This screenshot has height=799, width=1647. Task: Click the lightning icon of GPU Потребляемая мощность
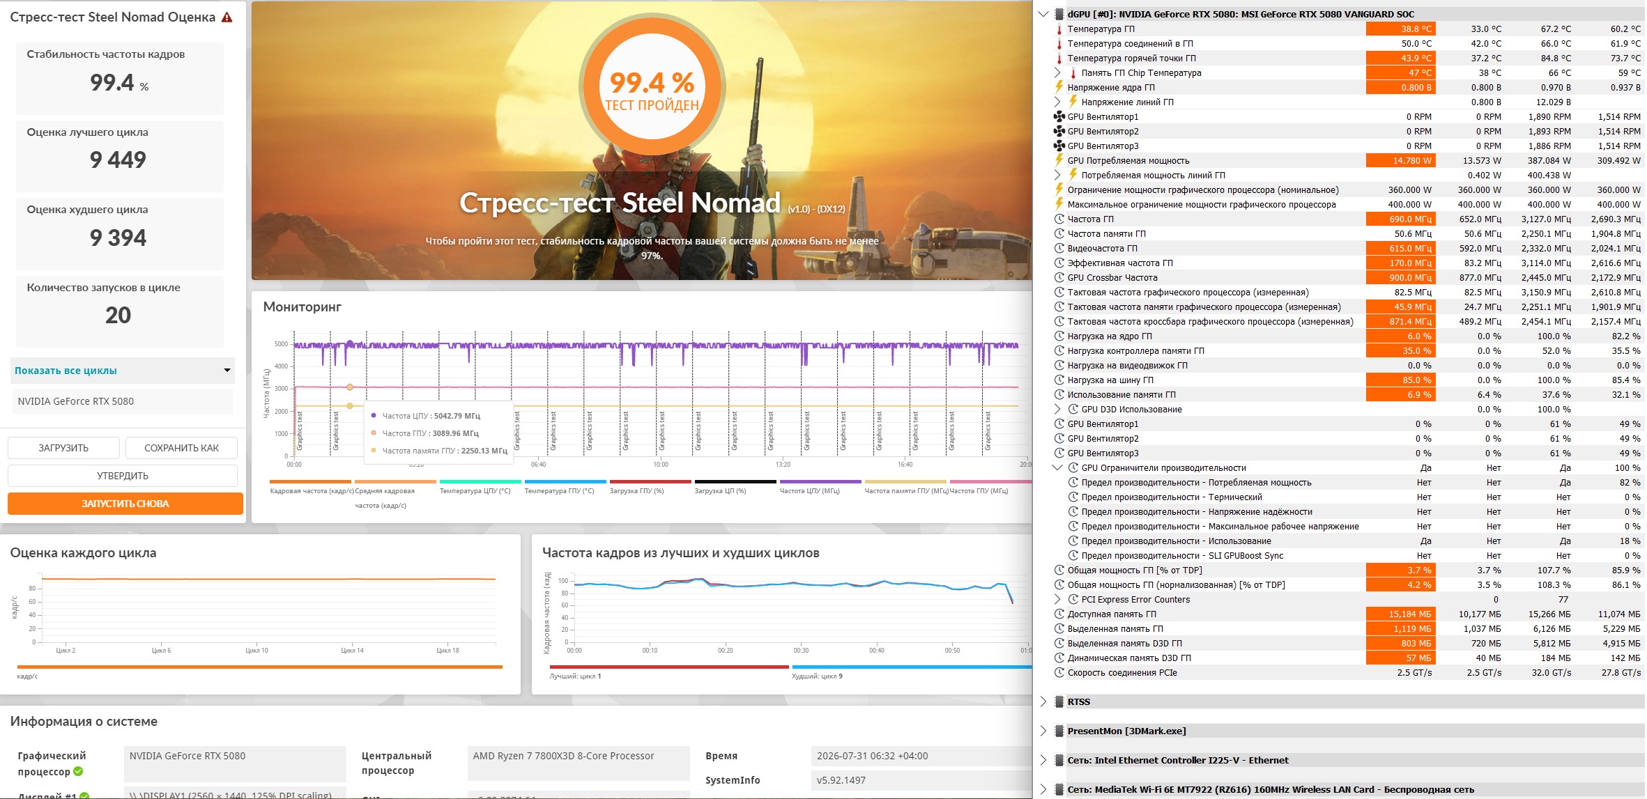click(x=1059, y=160)
